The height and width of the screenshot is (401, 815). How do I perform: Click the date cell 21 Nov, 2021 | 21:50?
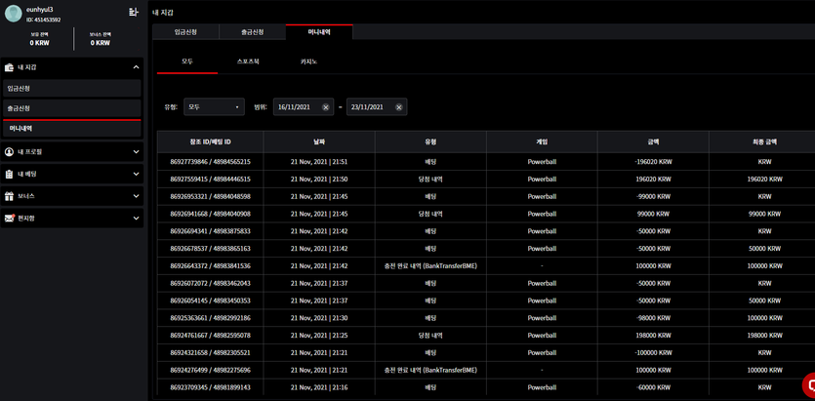point(319,179)
